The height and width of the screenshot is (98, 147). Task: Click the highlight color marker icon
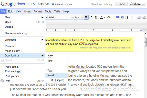point(109,17)
